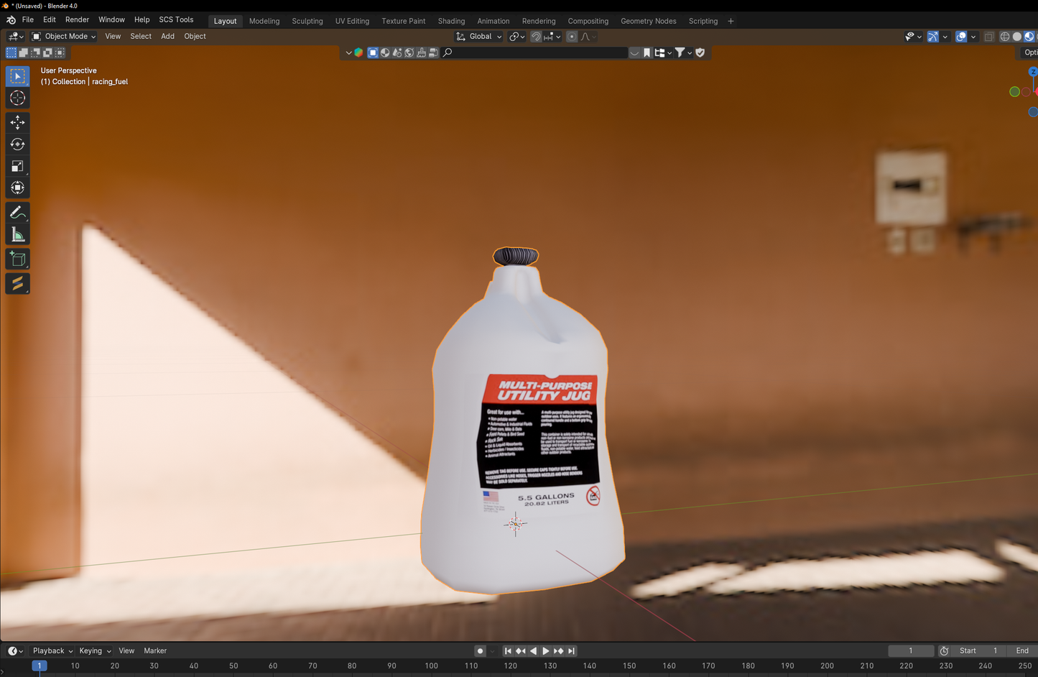Open the Object Mode dropdown
Viewport: 1038px width, 677px height.
[x=64, y=37]
